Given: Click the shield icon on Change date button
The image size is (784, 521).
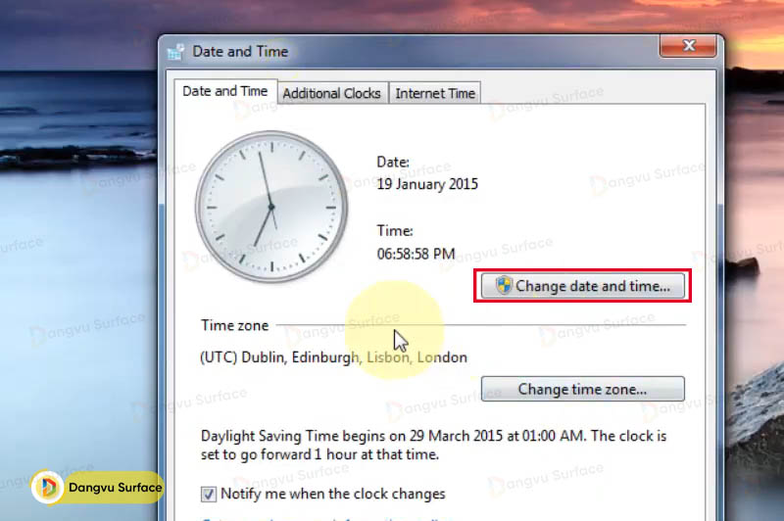Looking at the screenshot, I should [504, 286].
